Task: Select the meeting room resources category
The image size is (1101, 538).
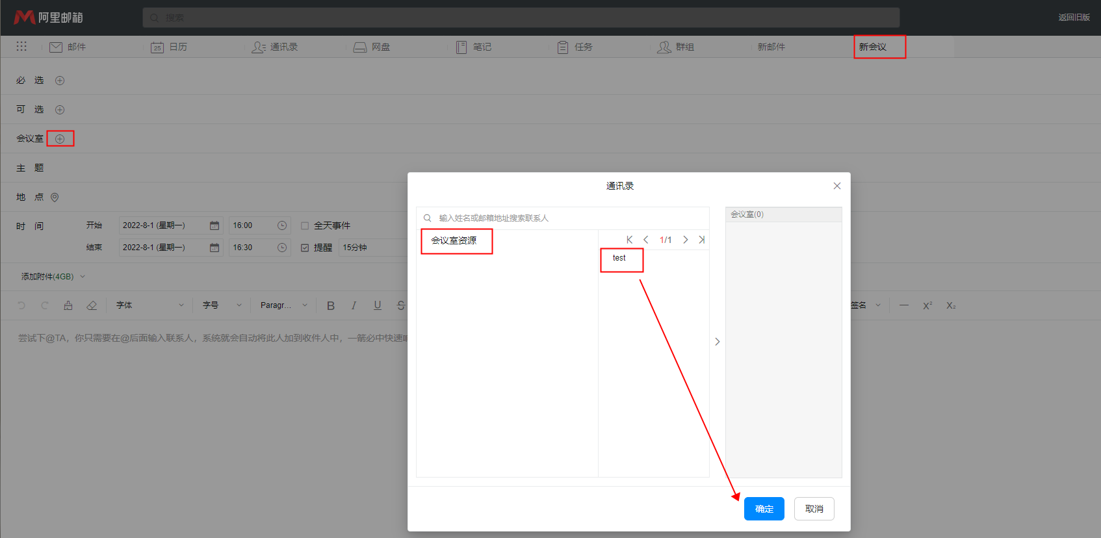Action: tap(454, 240)
